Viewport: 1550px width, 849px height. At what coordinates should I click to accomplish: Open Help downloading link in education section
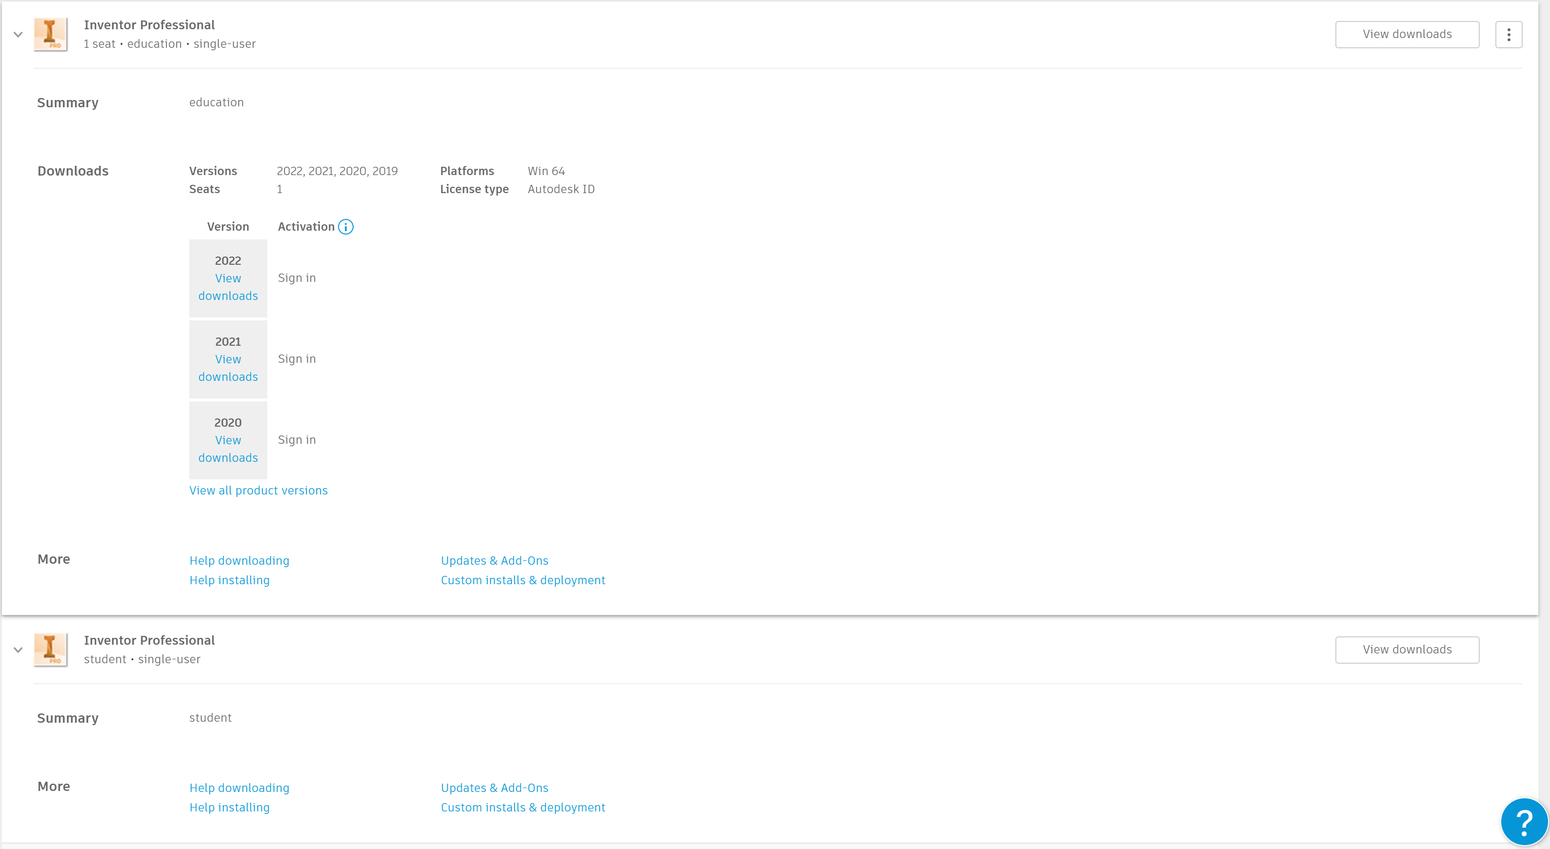[239, 561]
